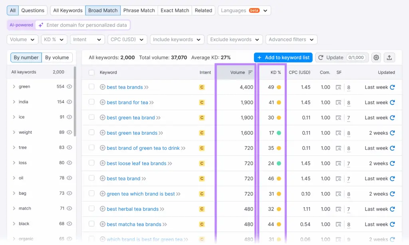Refresh the 'best tea brands' row data
Viewport: 409px width, 245px height.
[x=392, y=87]
